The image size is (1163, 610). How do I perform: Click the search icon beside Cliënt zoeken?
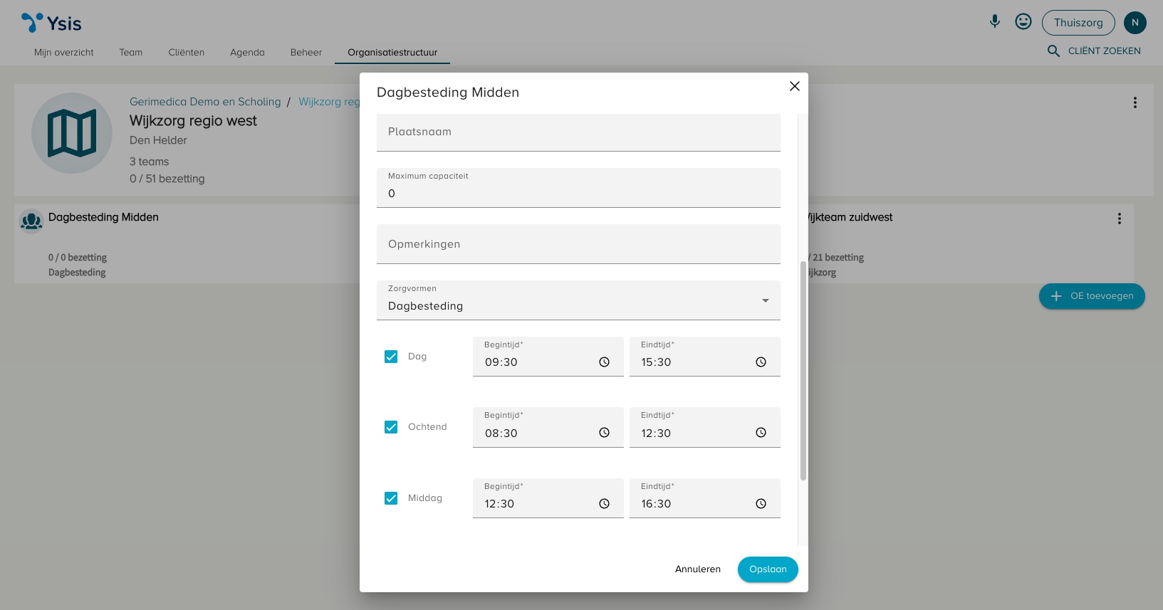1053,51
